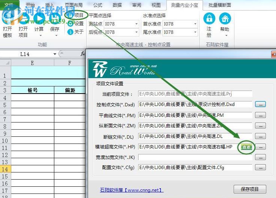Browse for the 平曲线文件(*.PM) file

click(x=260, y=115)
